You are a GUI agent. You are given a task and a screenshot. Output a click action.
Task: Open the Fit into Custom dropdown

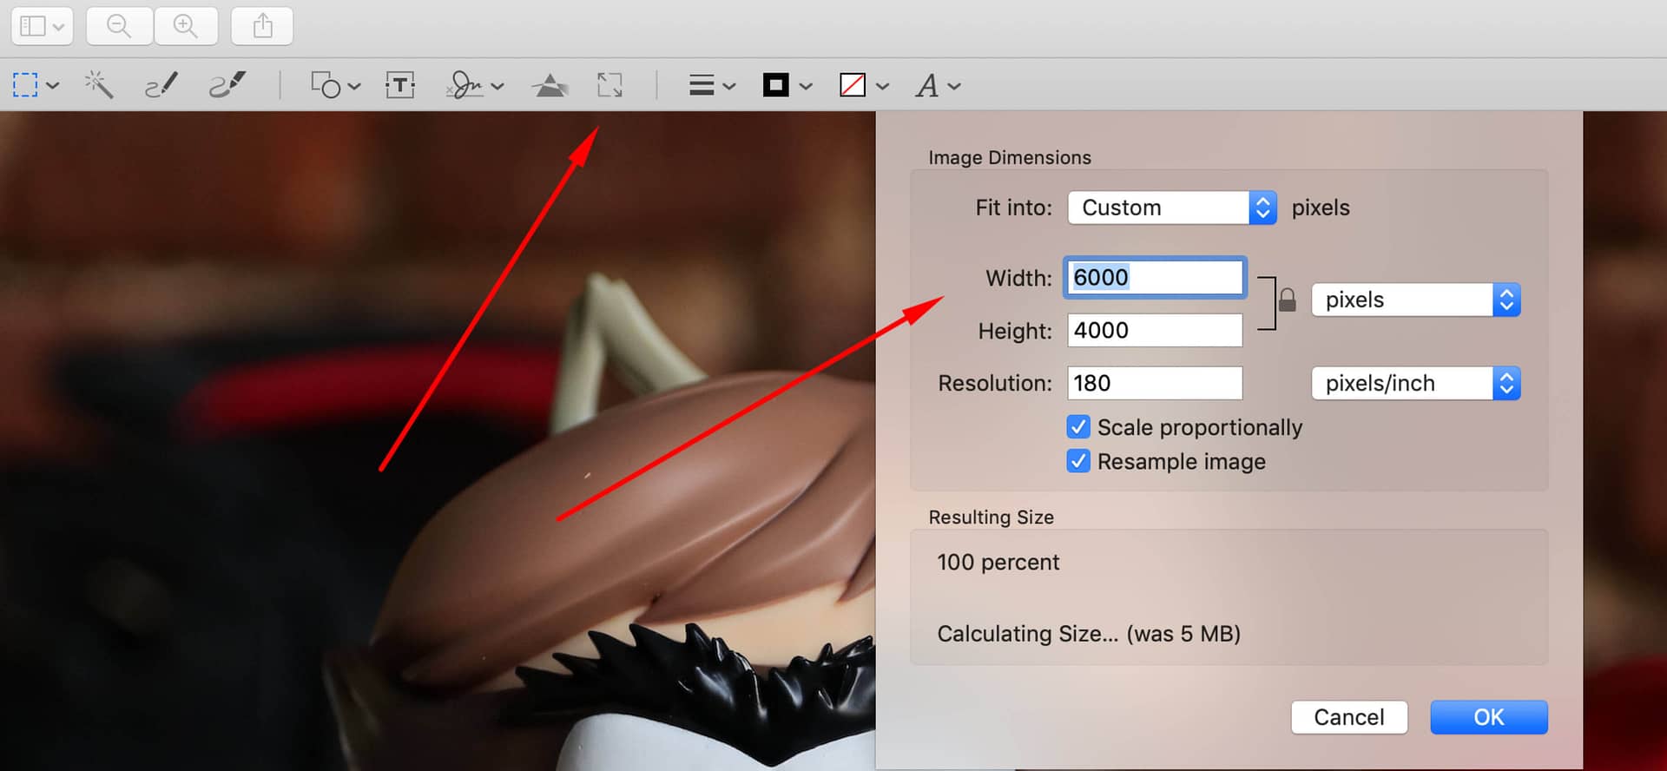[1172, 208]
